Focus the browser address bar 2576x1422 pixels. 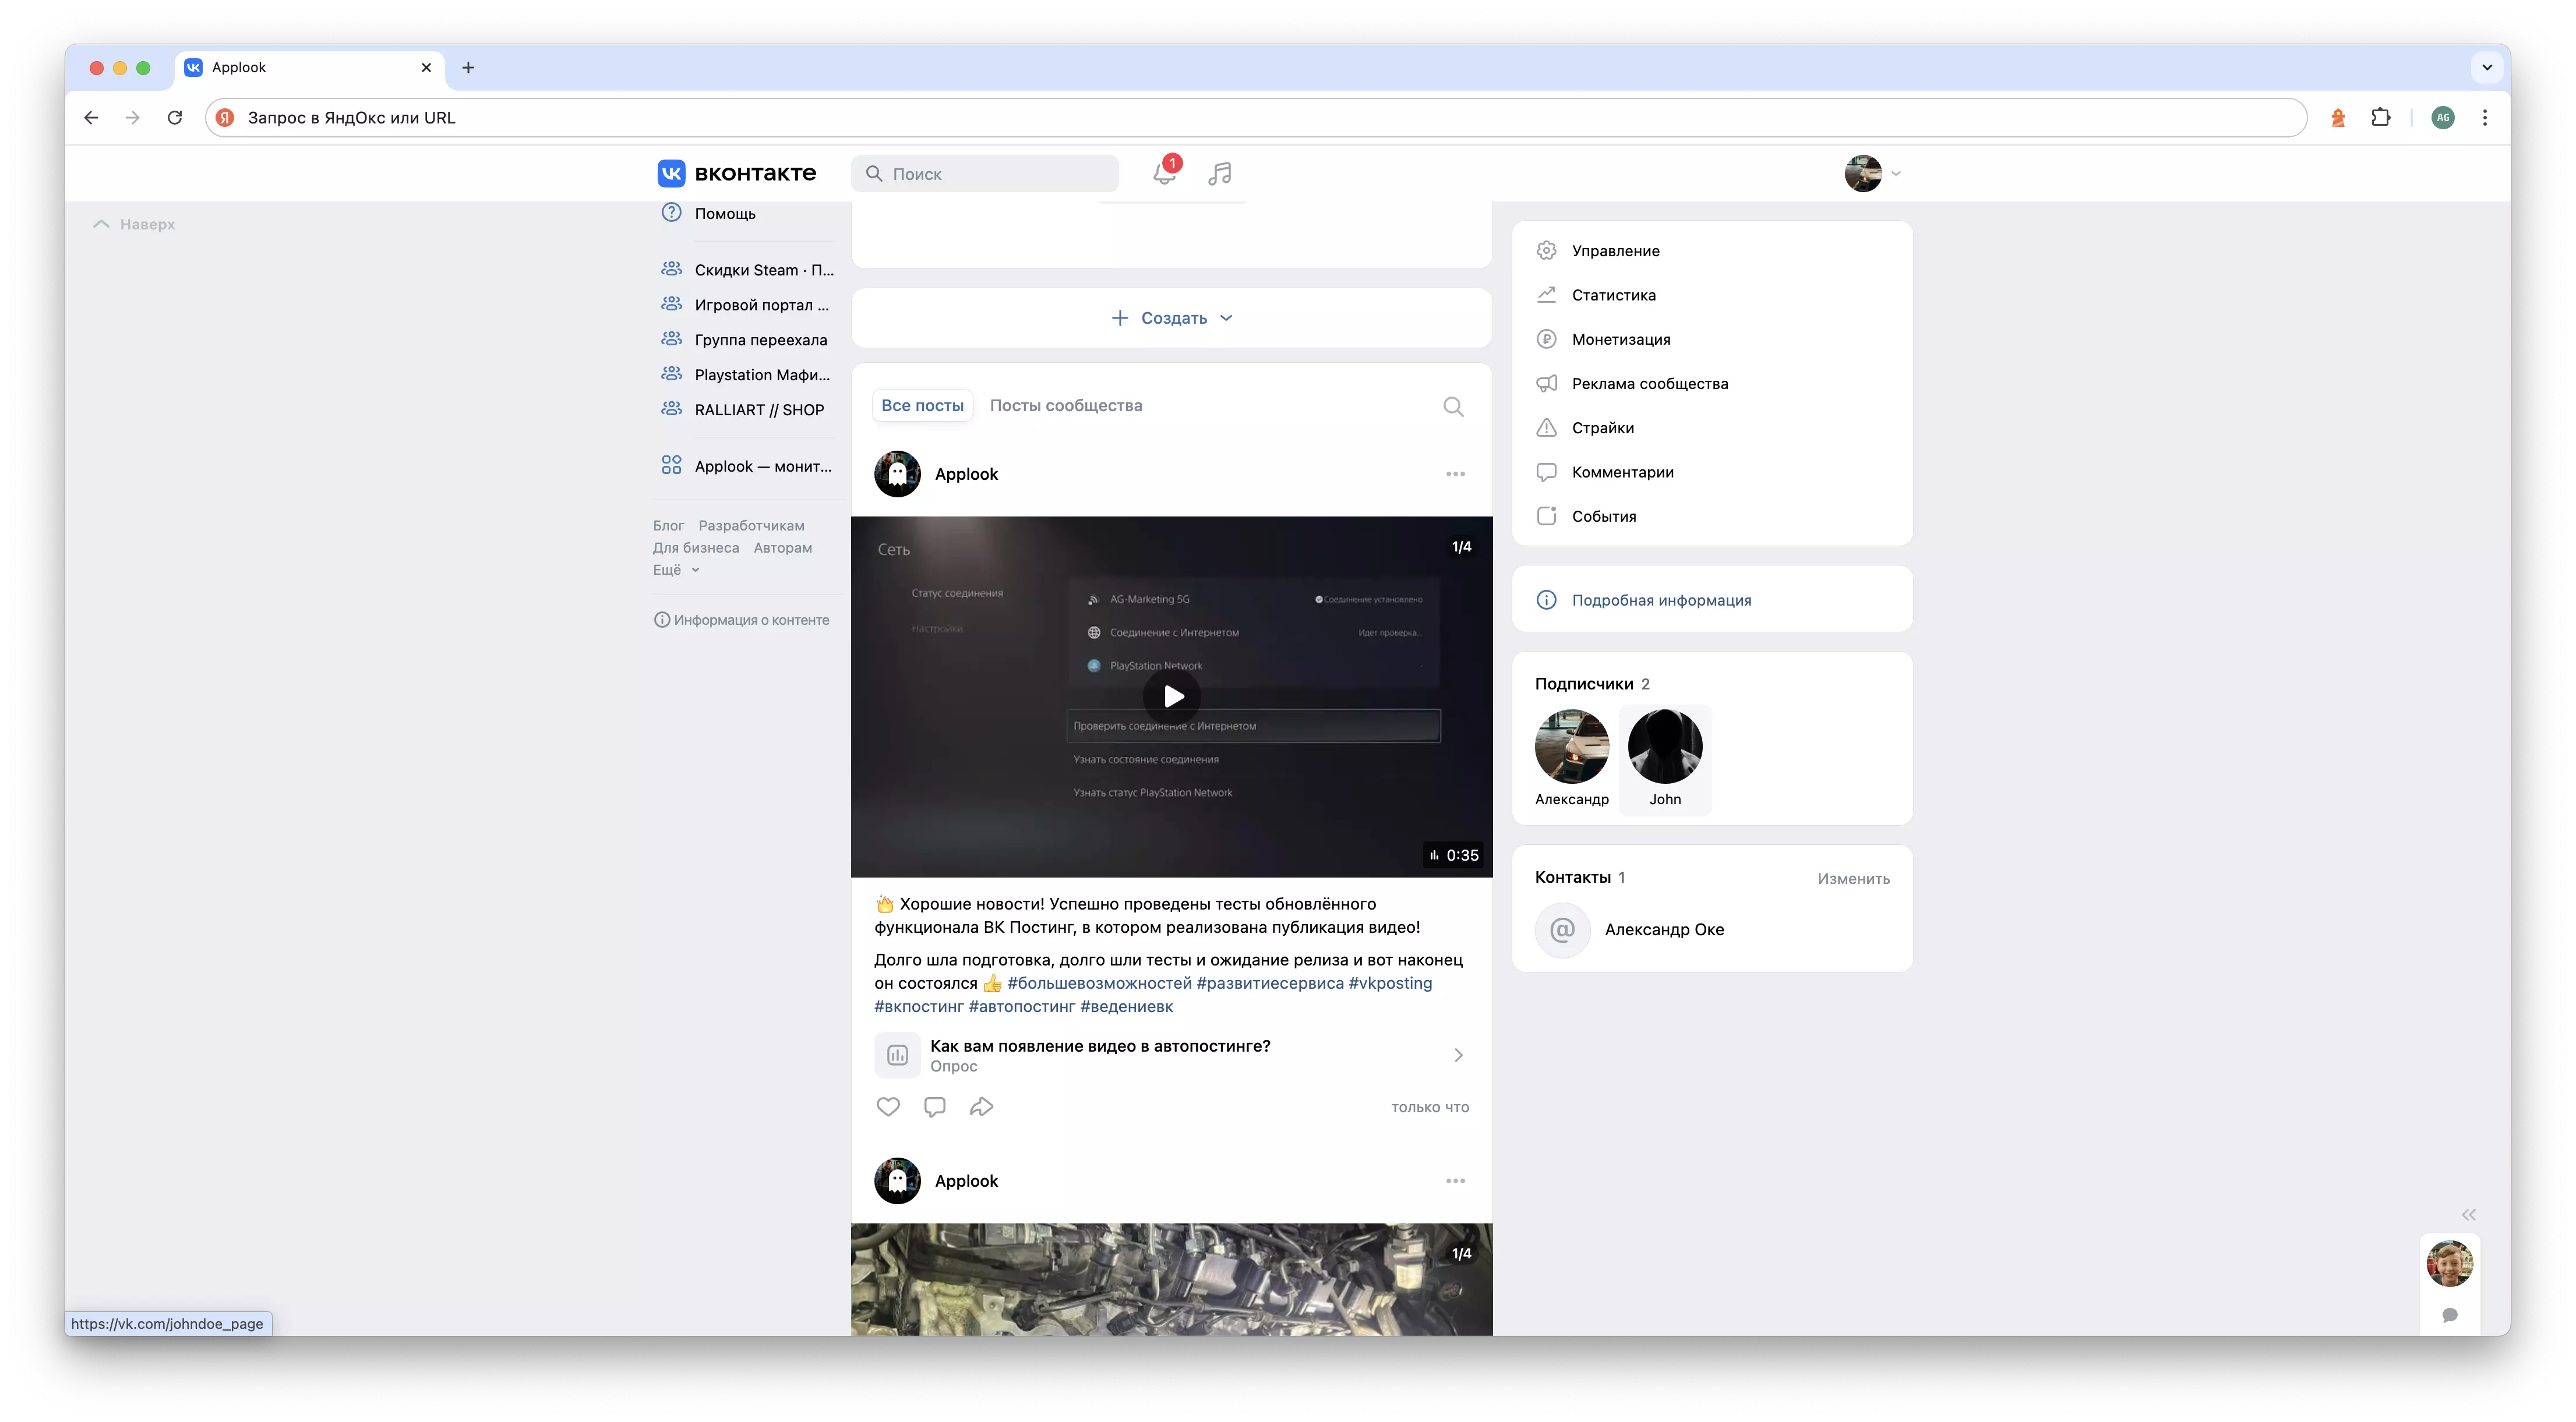point(1255,118)
